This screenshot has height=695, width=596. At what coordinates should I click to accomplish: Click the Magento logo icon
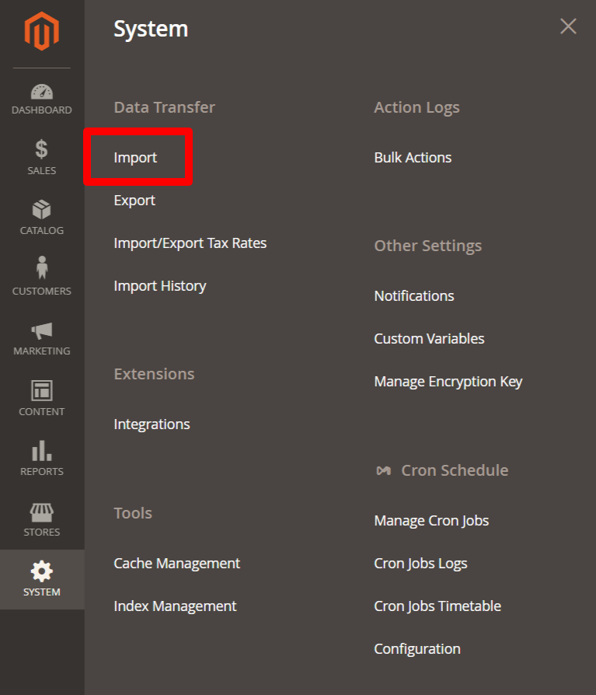pos(42,31)
